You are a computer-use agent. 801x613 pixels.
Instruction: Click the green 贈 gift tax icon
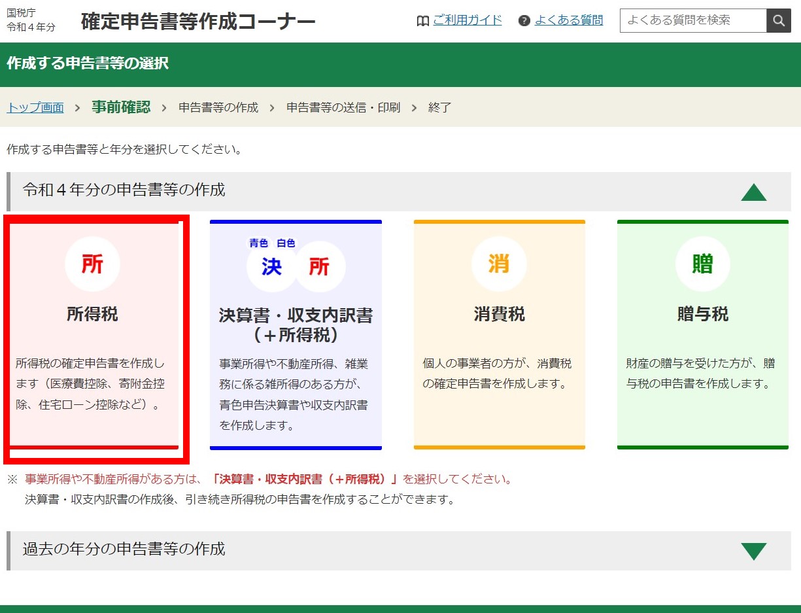pos(702,264)
